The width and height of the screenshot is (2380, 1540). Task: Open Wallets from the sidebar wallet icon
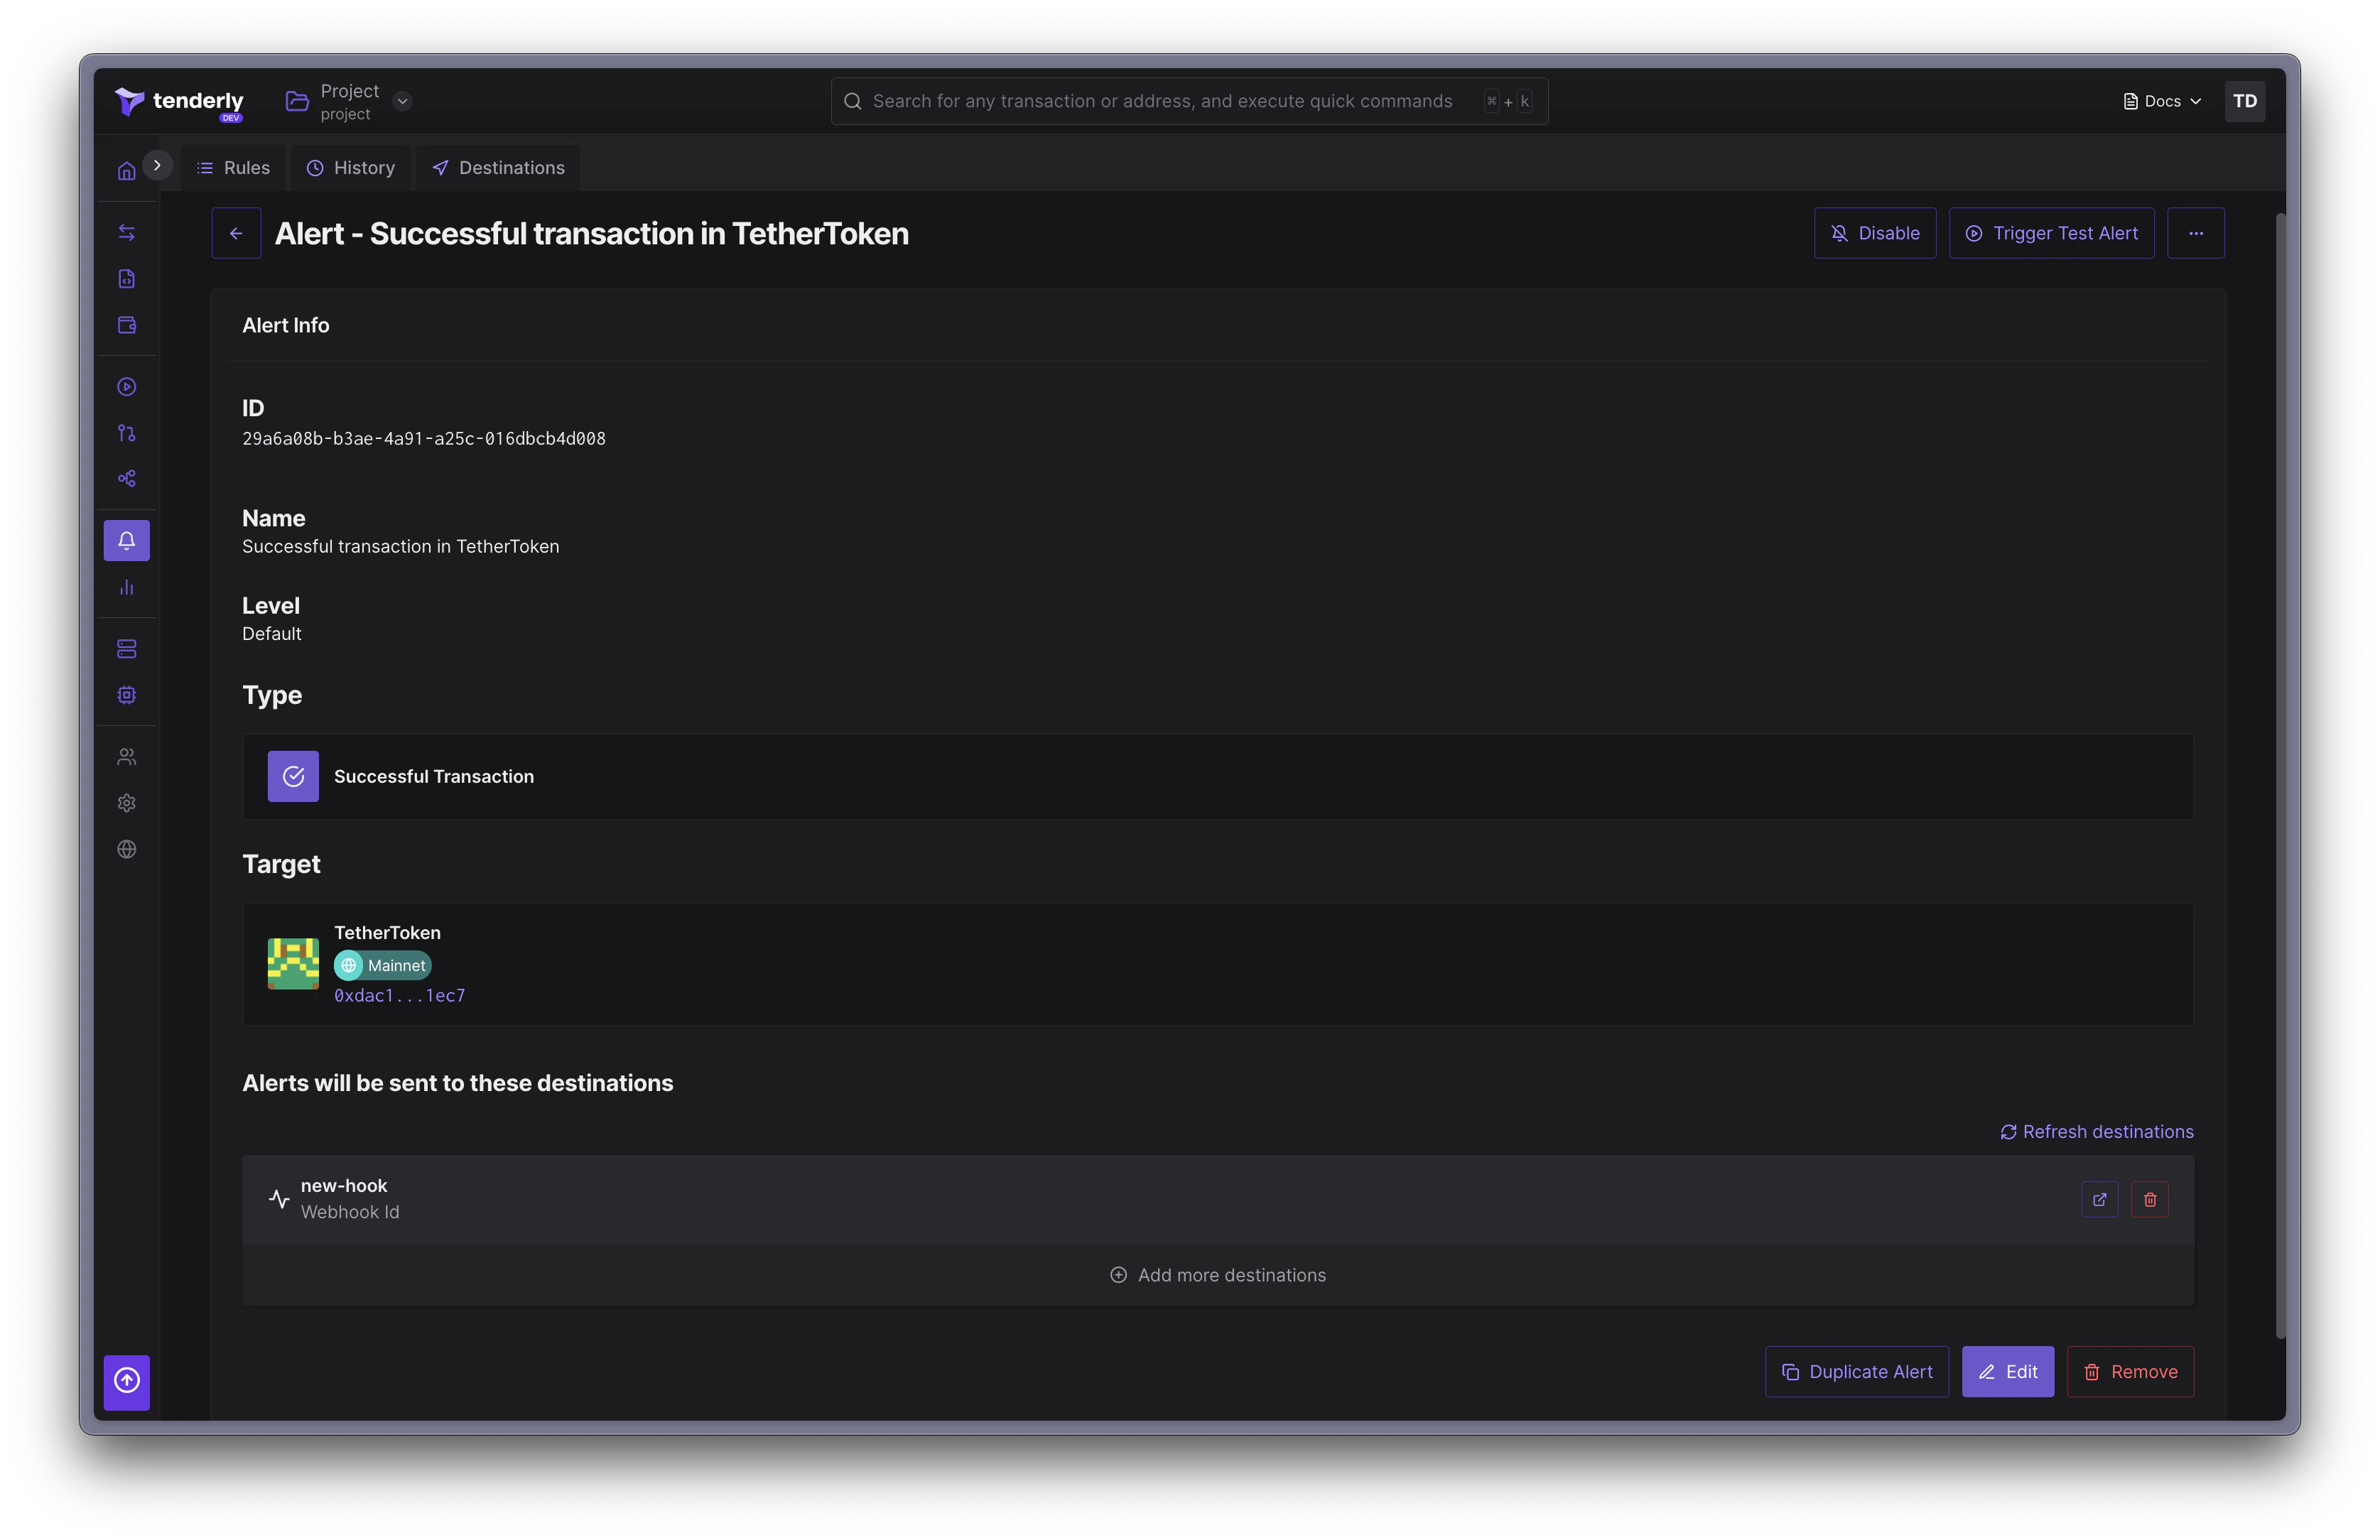127,325
